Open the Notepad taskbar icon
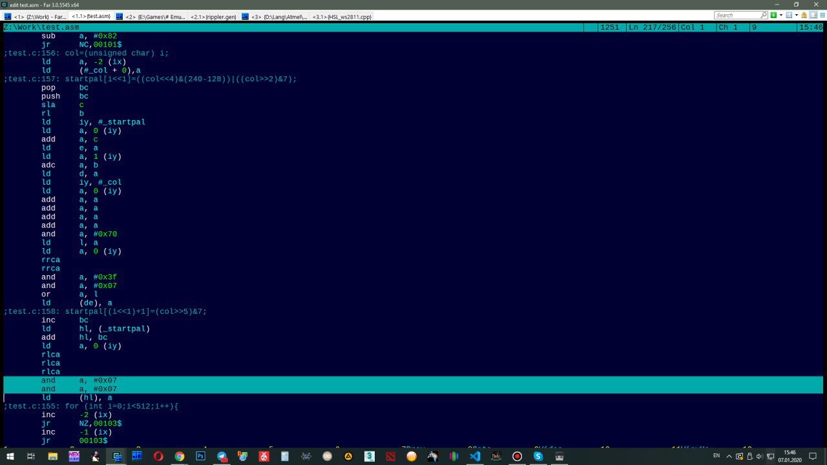The width and height of the screenshot is (827, 465). point(285,456)
